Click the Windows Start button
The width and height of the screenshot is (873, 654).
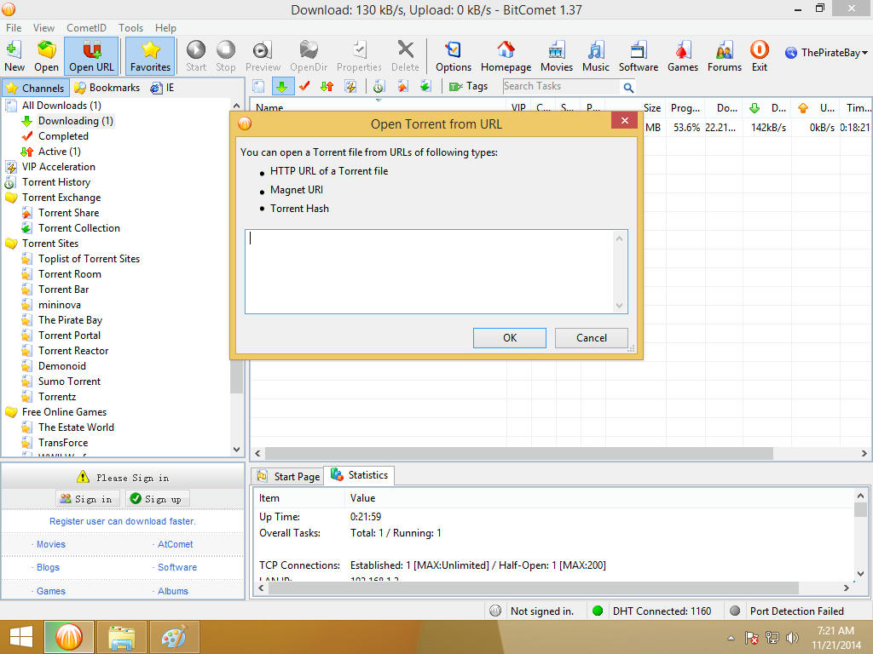coord(20,637)
